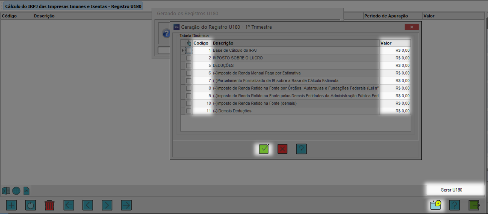Click the Codigo column header in dialog

(x=202, y=43)
